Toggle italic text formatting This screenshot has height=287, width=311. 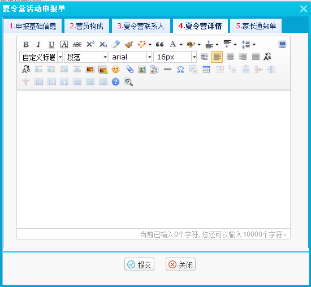pos(38,45)
